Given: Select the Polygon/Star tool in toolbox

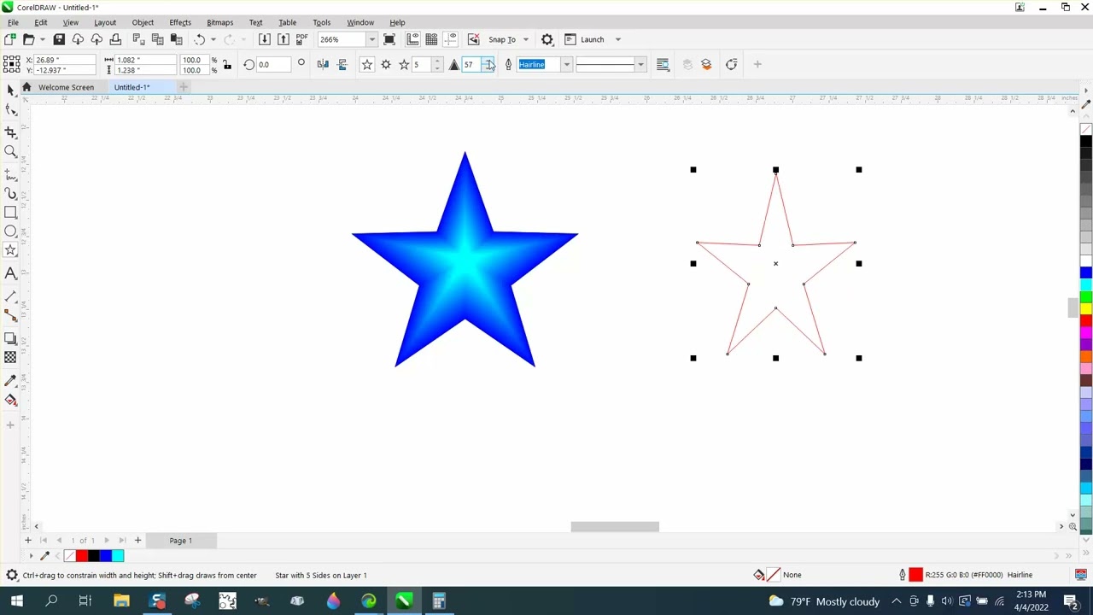Looking at the screenshot, I should click(x=10, y=250).
